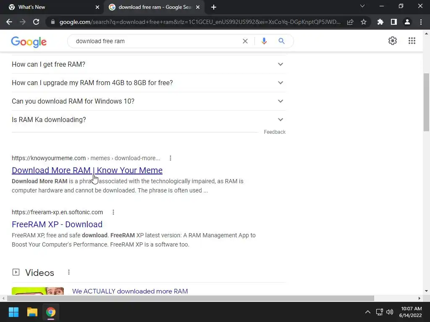430x322 pixels.
Task: Open options next to Videos heading
Action: click(69, 272)
